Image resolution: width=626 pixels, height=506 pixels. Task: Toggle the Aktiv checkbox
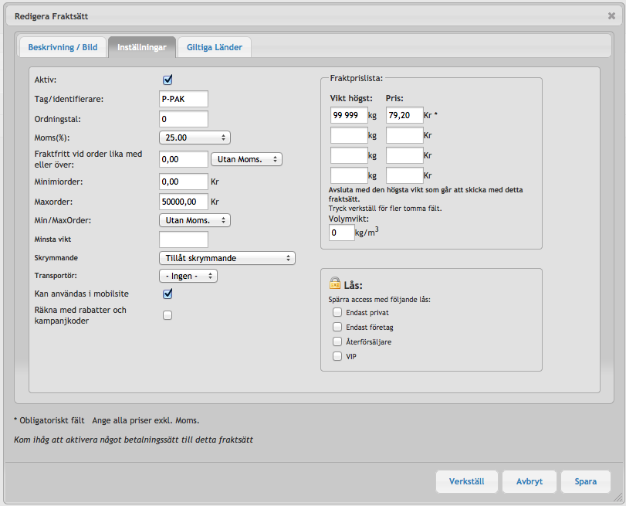click(167, 80)
